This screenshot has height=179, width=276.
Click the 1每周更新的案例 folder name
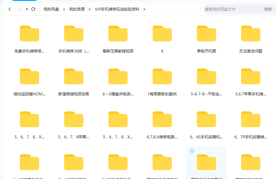pyautogui.click(x=162, y=94)
